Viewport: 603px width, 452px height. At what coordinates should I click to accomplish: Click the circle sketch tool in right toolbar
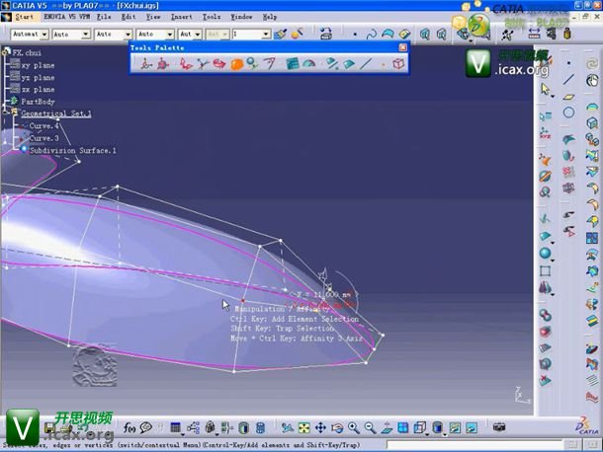[x=569, y=113]
